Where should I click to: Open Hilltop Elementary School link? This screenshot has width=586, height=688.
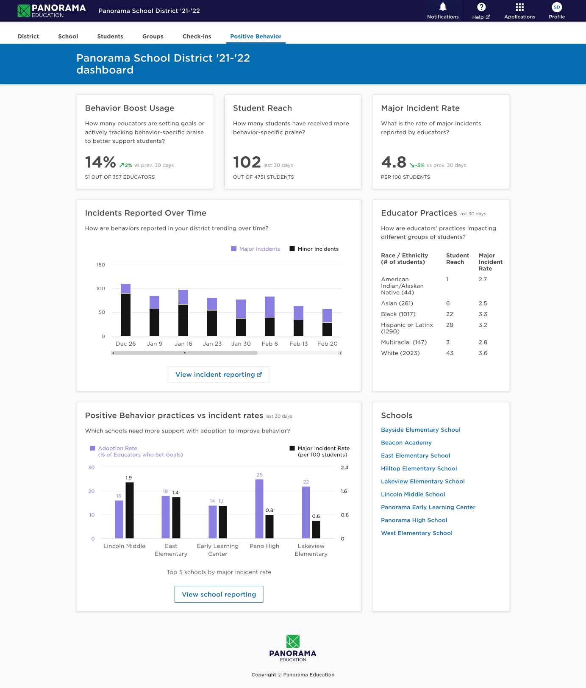(x=419, y=469)
